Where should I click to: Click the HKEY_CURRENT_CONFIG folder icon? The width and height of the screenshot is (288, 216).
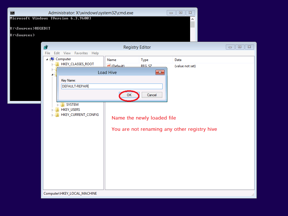57,115
